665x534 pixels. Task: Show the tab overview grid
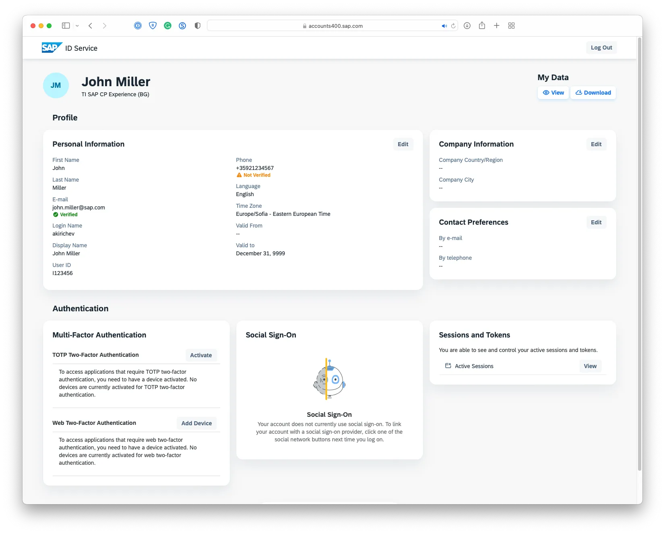[x=512, y=26]
